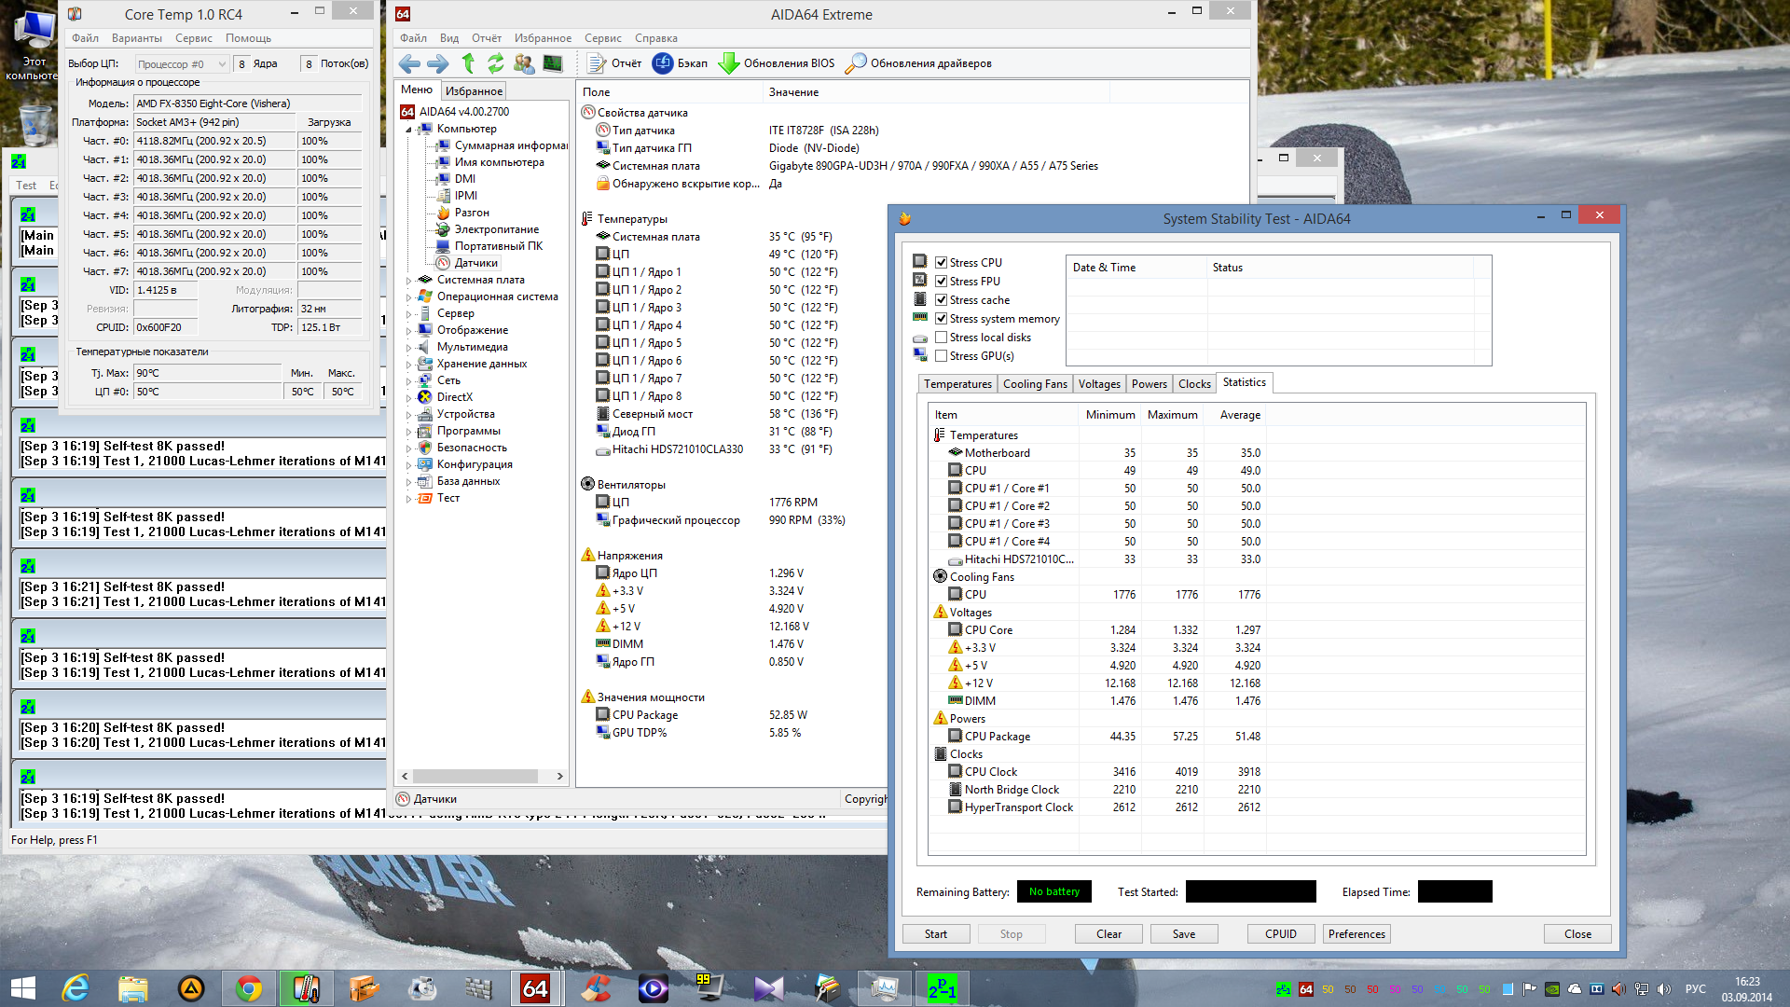Expand the Сеть tree node

(x=408, y=381)
